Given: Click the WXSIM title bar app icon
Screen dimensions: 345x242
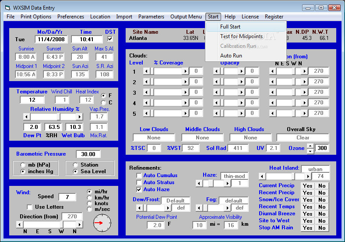Looking at the screenshot, I should point(8,8).
